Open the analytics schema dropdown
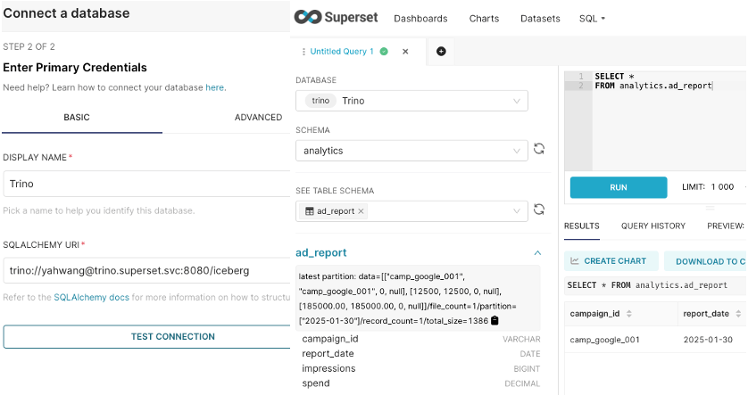Screen dimensions: 748x395 tap(411, 151)
